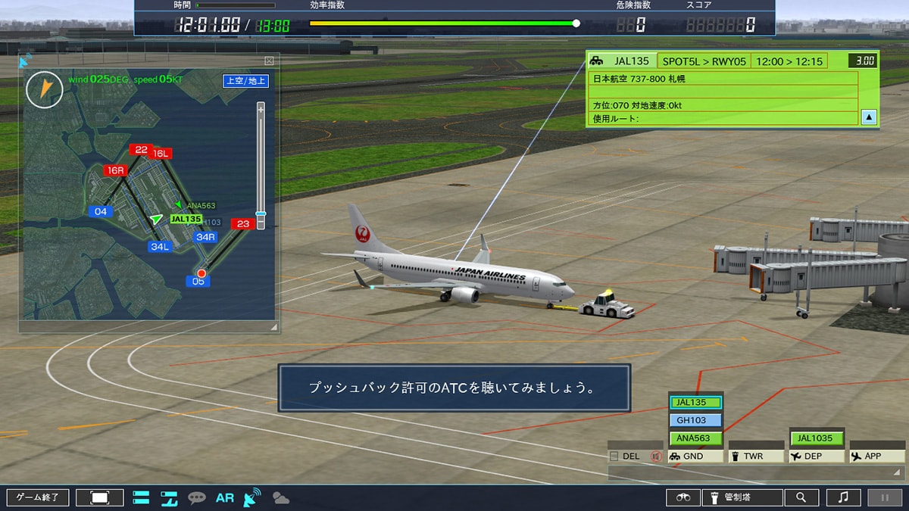The width and height of the screenshot is (909, 511).
Task: Select the GH103 strip under GND
Action: [695, 420]
